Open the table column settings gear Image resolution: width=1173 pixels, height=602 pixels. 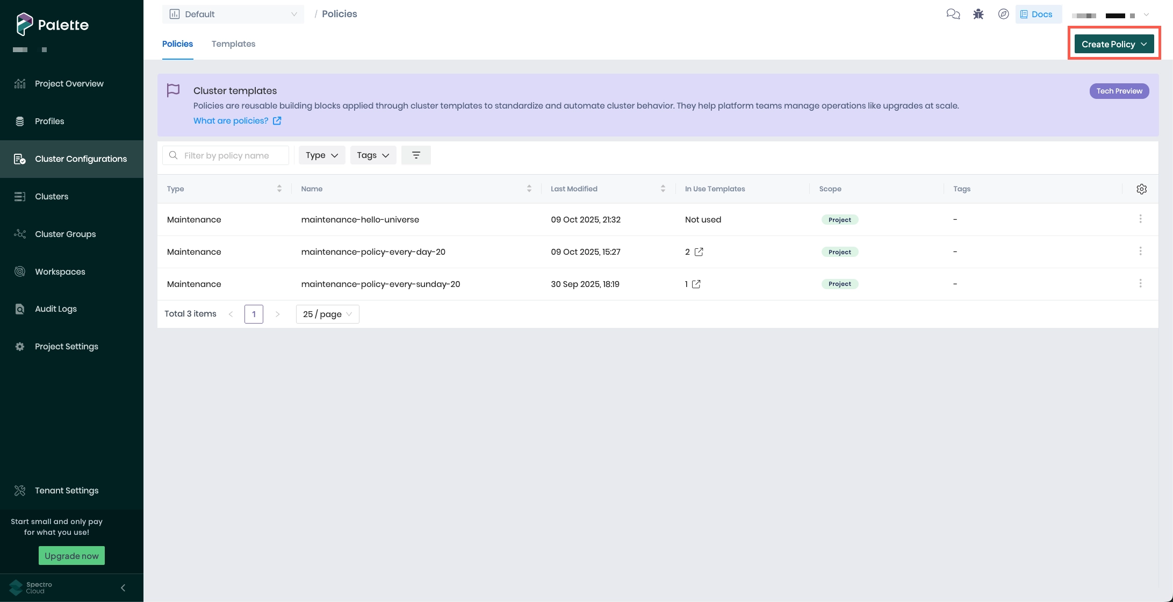pyautogui.click(x=1141, y=189)
